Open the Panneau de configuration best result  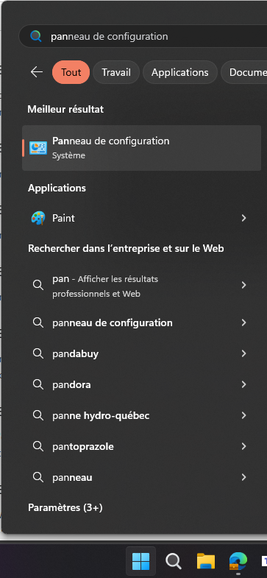[x=142, y=148]
